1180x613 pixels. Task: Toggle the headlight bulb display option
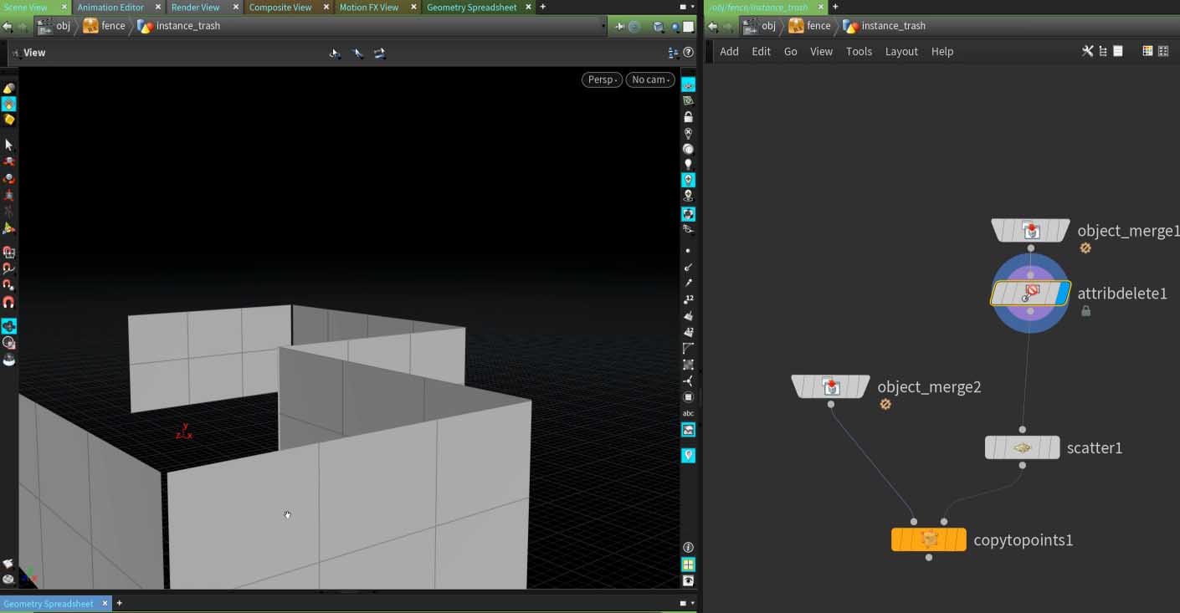pyautogui.click(x=688, y=165)
